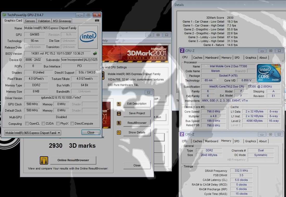
Task: Click the Intel logo in GPU-Z
Action: coord(88,37)
